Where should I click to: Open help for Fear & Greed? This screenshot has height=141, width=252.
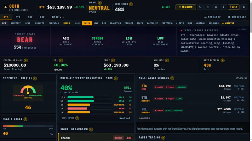(26, 119)
